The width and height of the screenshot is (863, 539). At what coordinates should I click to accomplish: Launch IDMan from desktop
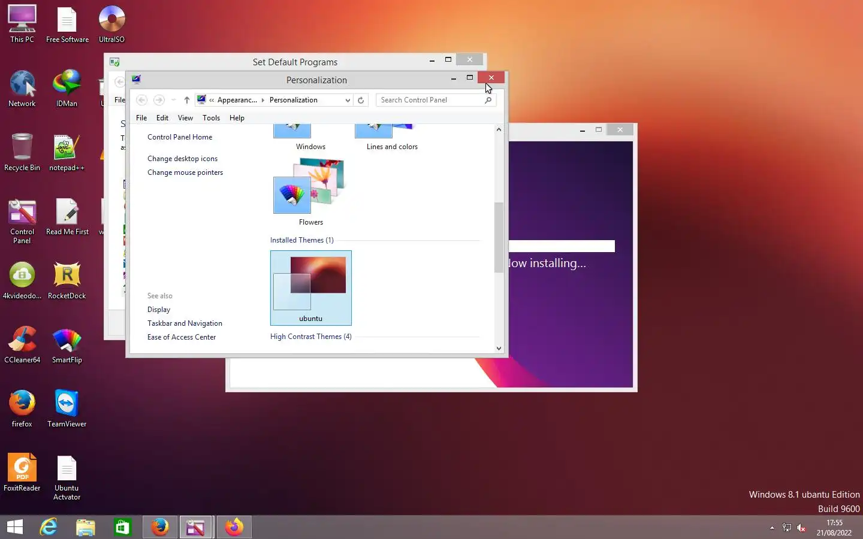click(67, 88)
